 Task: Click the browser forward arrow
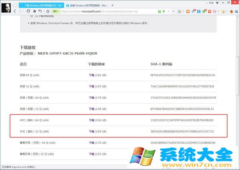(x=20, y=11)
